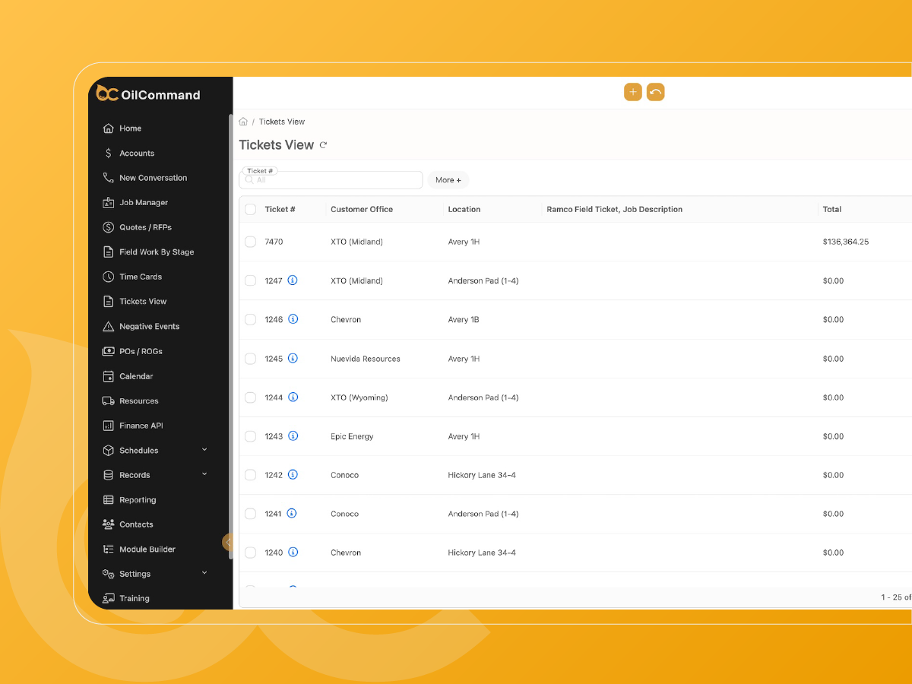This screenshot has height=684, width=912.
Task: Expand the Schedules menu chevron
Action: [204, 450]
